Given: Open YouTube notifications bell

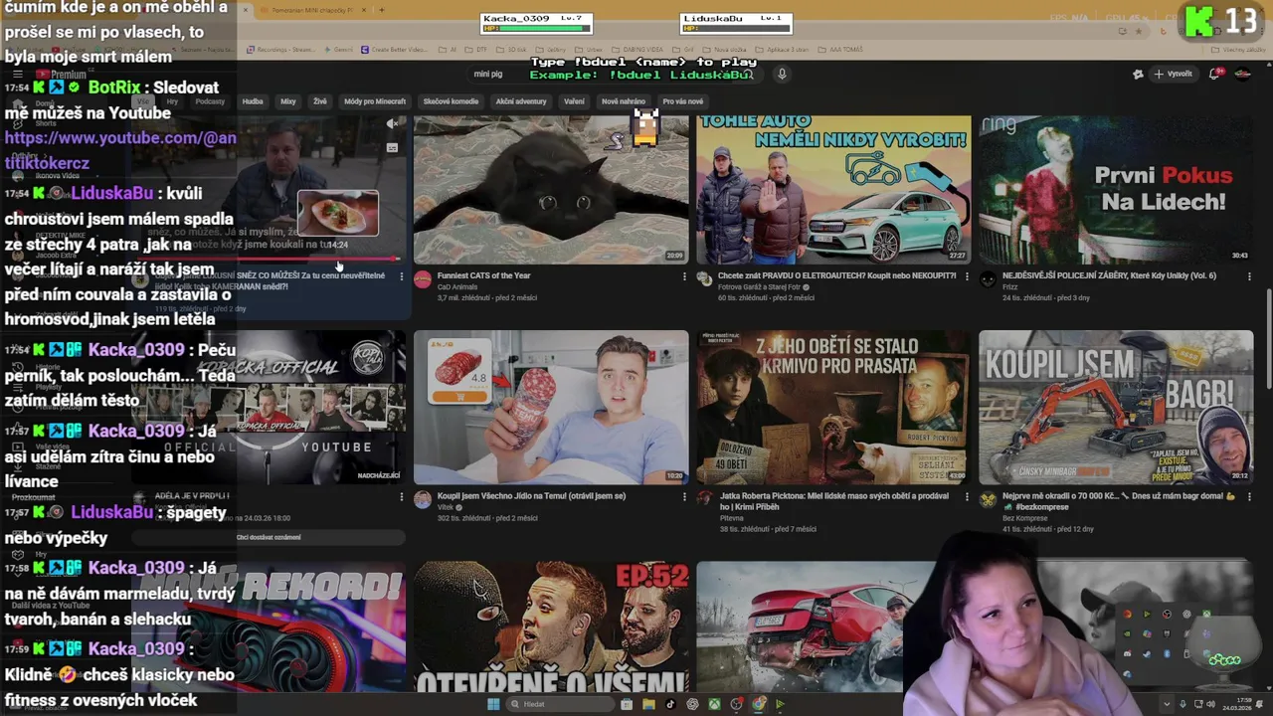Looking at the screenshot, I should [1215, 74].
